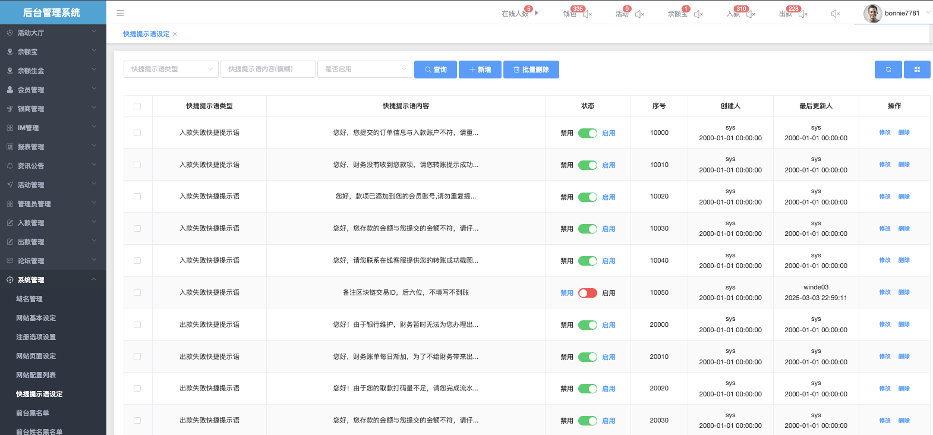Expand 会员管理 in the sidebar menu

point(52,90)
